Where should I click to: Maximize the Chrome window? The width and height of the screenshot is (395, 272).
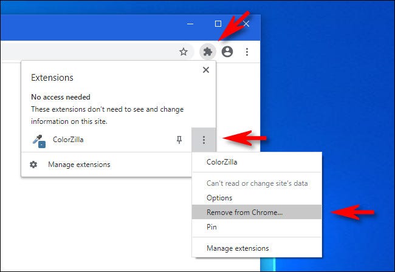click(218, 24)
